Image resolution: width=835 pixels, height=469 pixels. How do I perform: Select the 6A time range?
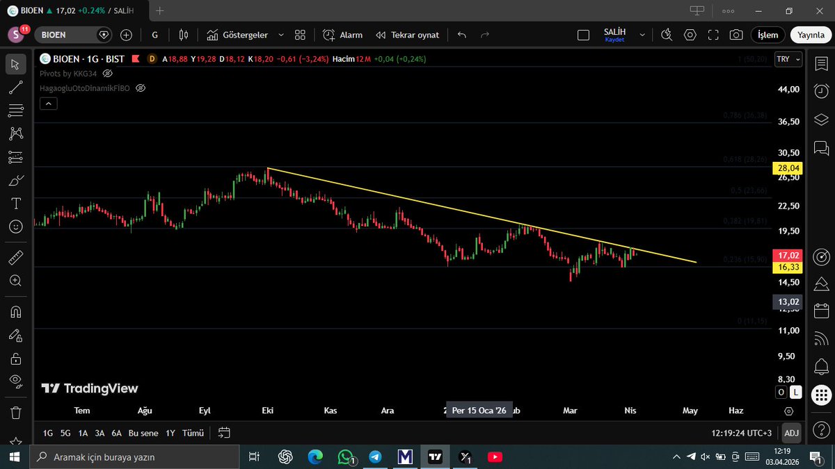116,433
